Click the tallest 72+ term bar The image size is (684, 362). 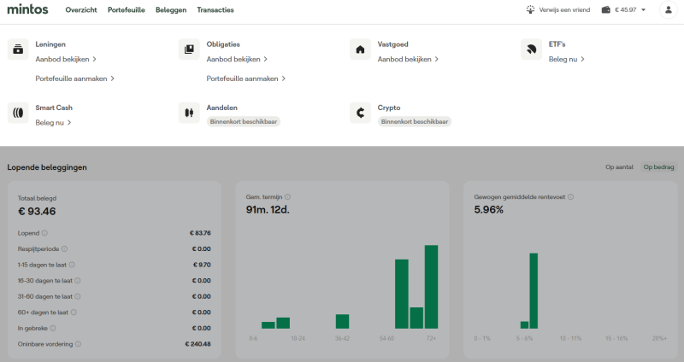(431, 287)
